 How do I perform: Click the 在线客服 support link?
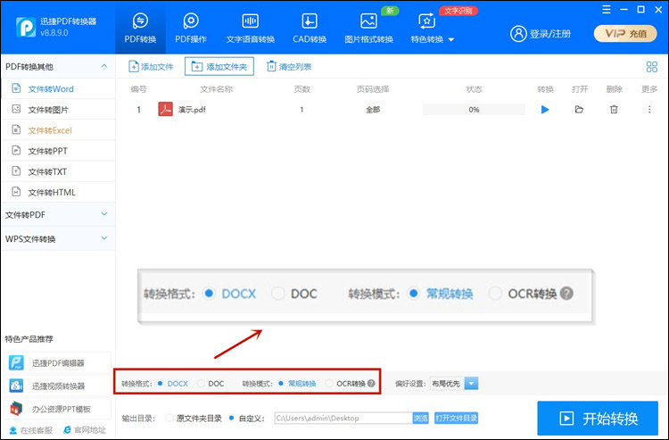[30, 430]
